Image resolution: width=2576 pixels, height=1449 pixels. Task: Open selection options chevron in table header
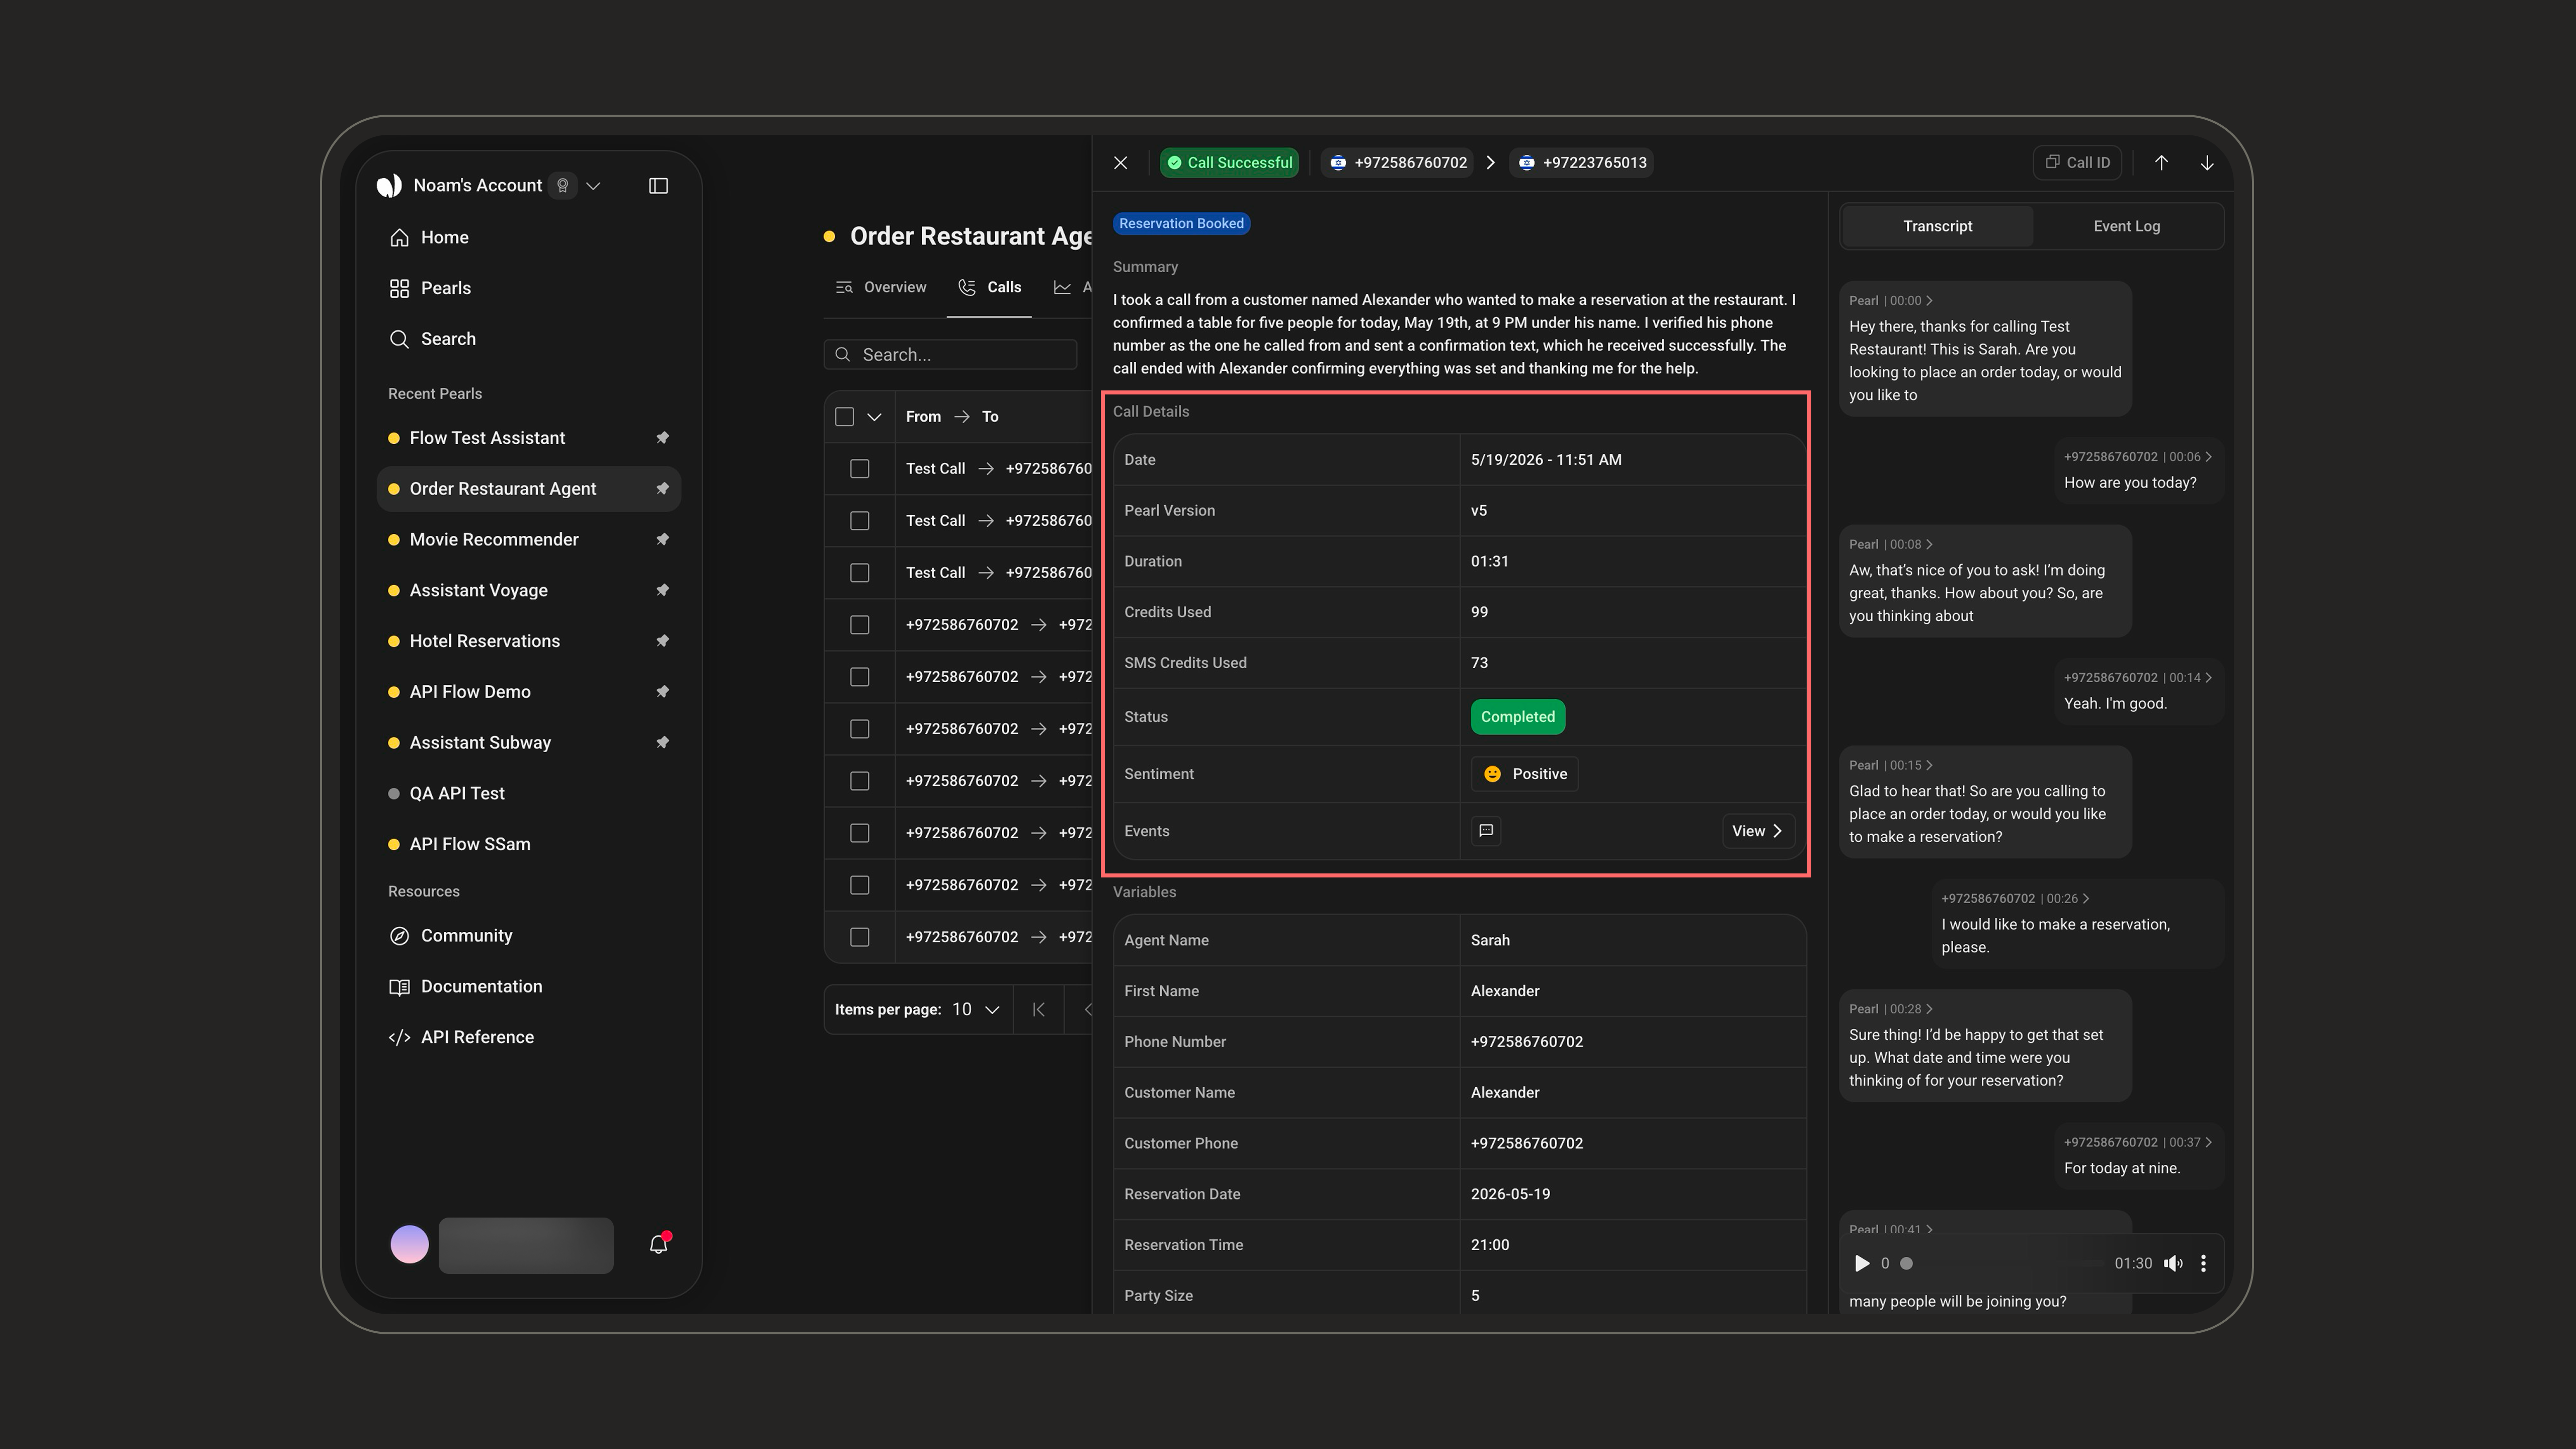(874, 417)
